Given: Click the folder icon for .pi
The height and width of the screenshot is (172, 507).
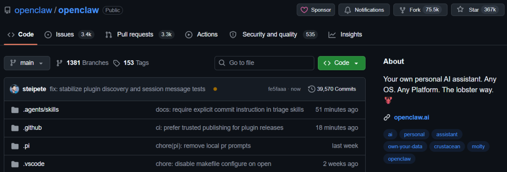Looking at the screenshot, I should (15, 146).
